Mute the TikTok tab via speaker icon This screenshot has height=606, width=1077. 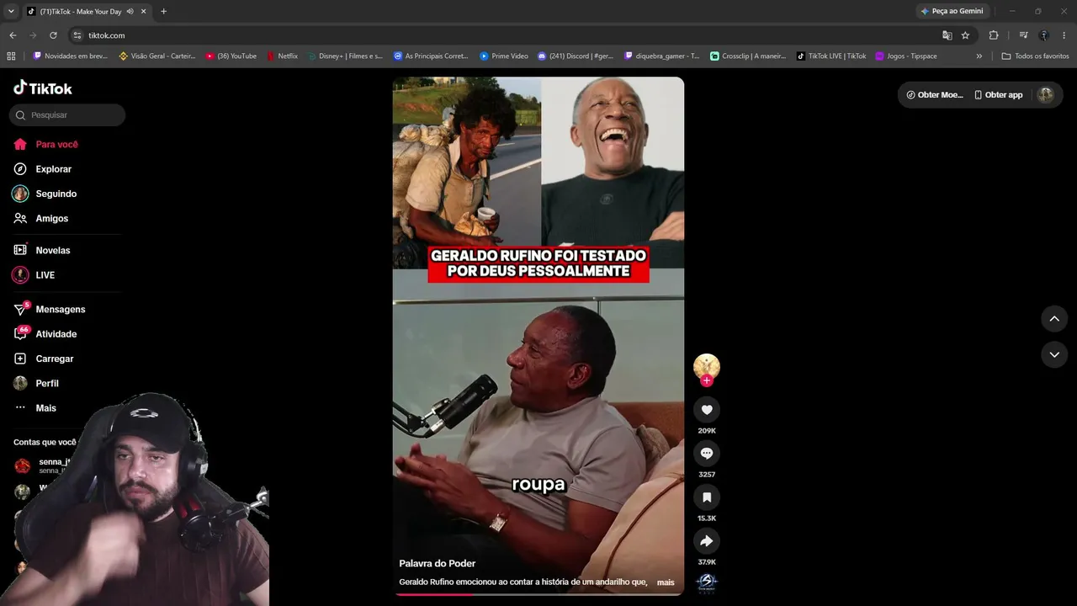point(130,11)
